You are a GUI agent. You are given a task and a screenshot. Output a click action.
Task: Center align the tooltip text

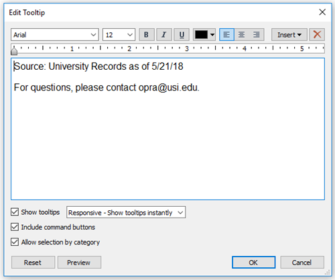point(241,35)
